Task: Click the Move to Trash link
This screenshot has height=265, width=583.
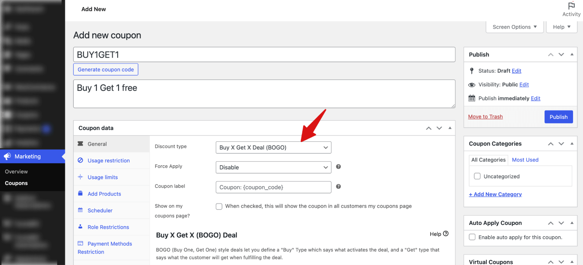Action: [485, 117]
